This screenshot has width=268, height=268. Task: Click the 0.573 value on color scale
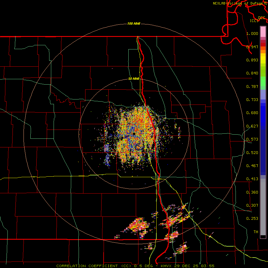coord(252,139)
